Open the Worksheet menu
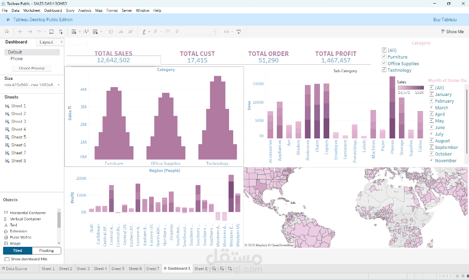 [x=32, y=10]
